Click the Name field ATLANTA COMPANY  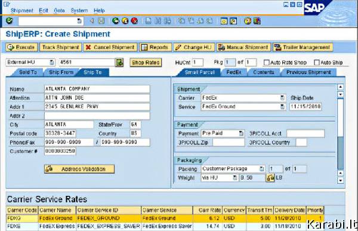click(x=97, y=89)
